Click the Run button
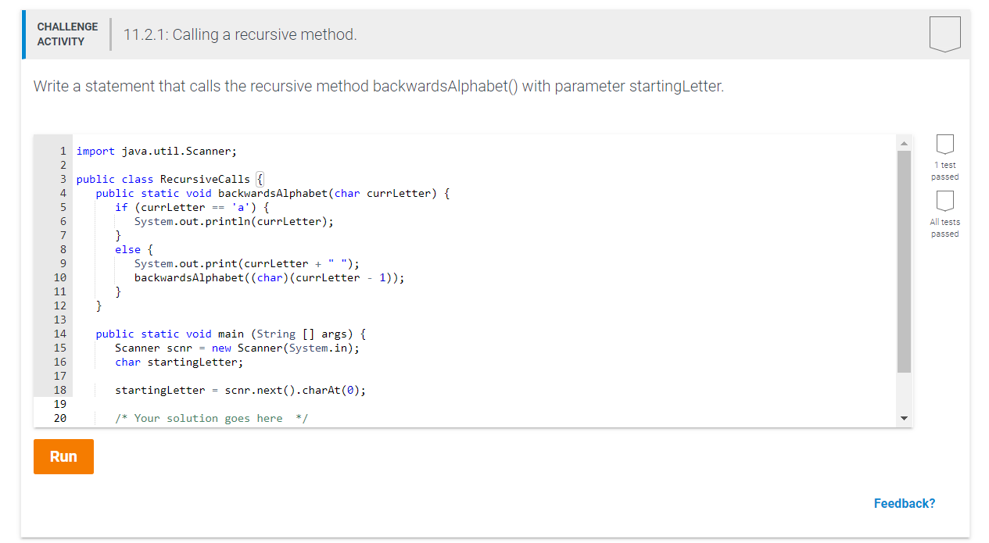Image resolution: width=989 pixels, height=543 pixels. click(63, 456)
